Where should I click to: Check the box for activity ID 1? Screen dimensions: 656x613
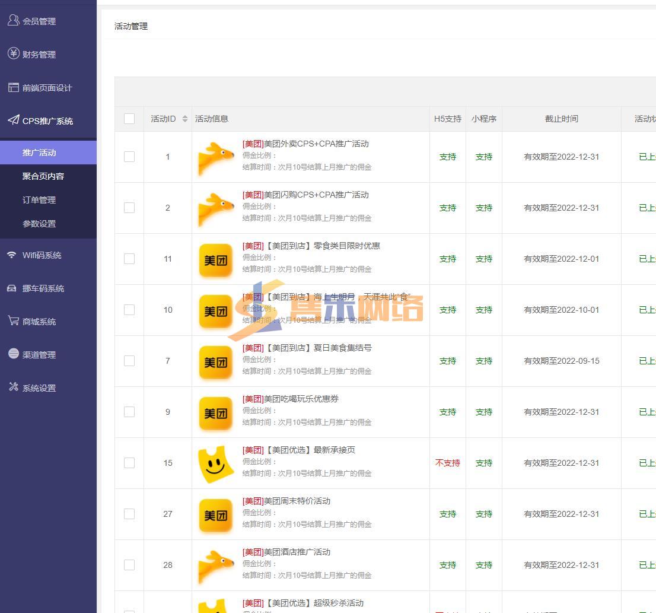(x=129, y=157)
